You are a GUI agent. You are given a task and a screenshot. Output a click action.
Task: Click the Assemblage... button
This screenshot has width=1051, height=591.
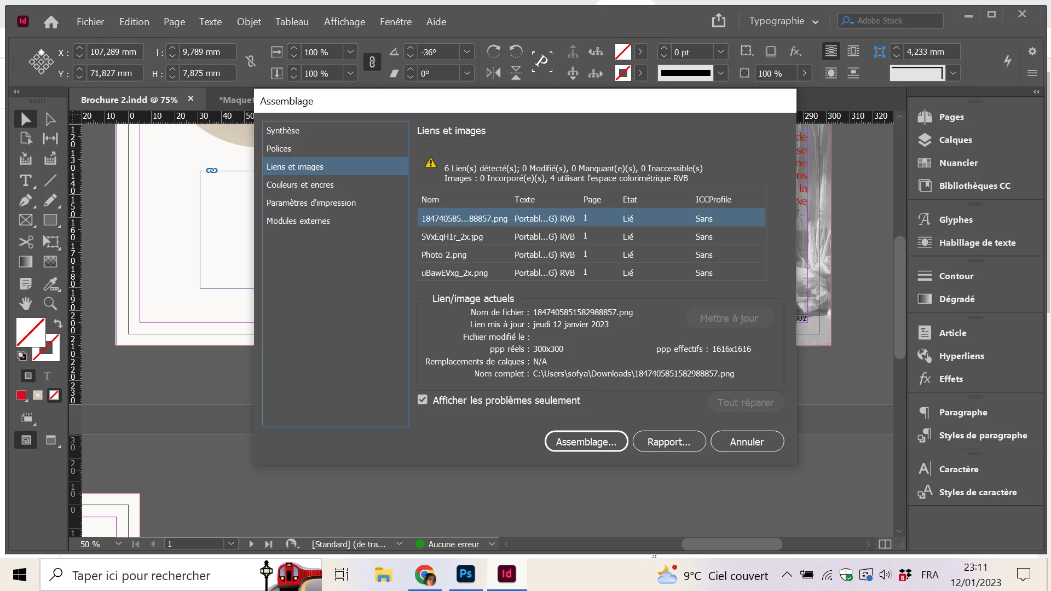click(x=586, y=442)
